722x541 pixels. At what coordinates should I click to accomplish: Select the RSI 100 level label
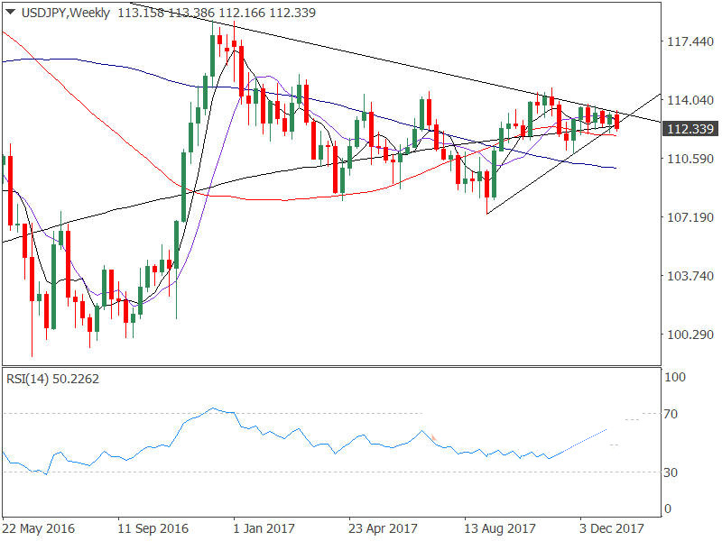click(x=675, y=377)
